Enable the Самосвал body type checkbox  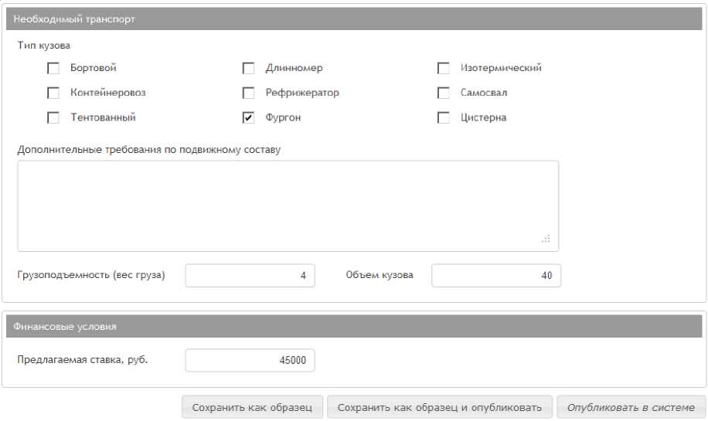(x=444, y=93)
